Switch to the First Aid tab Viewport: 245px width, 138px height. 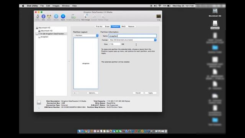[99, 26]
